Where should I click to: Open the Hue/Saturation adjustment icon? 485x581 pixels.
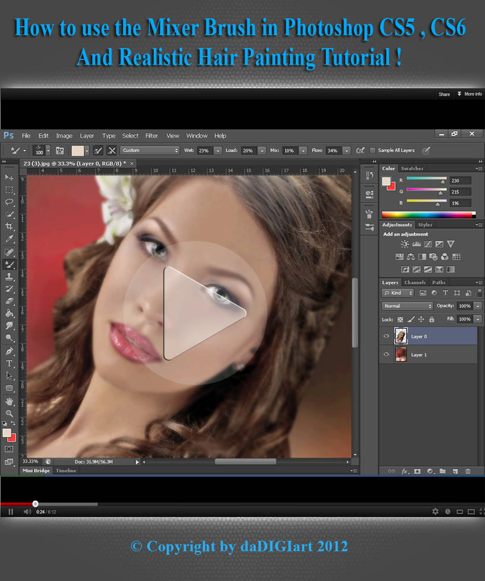pyautogui.click(x=399, y=257)
